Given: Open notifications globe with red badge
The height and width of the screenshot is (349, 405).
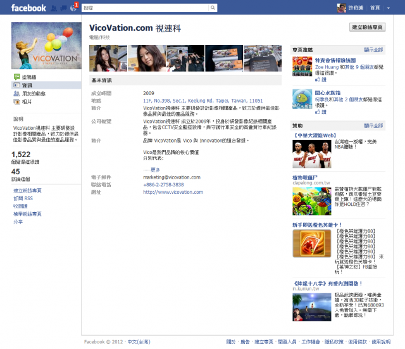Looking at the screenshot, I should coord(73,8).
